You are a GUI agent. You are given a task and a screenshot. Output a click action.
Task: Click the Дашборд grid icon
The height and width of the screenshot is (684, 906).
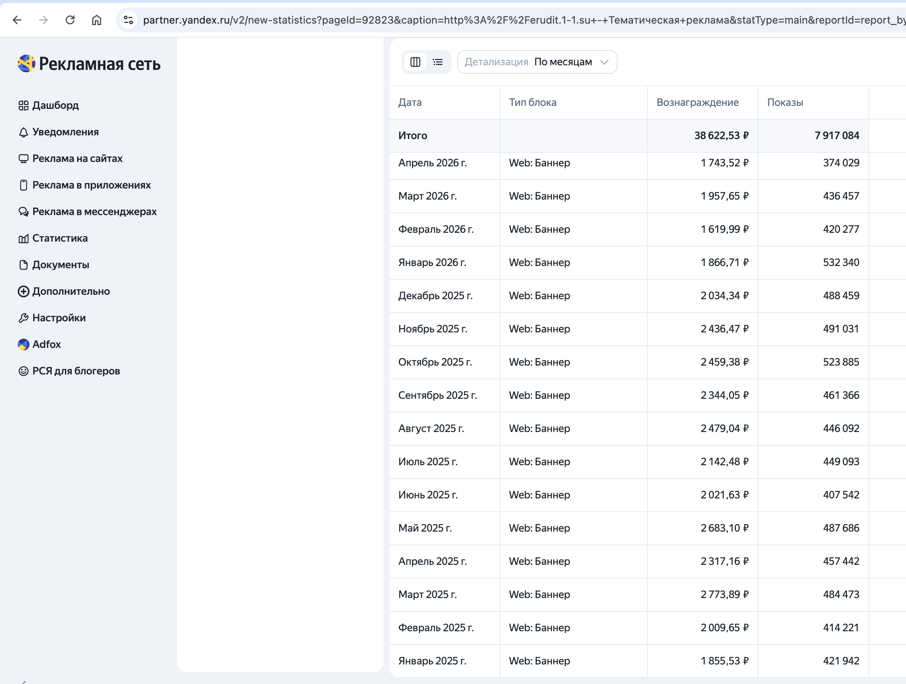click(23, 106)
